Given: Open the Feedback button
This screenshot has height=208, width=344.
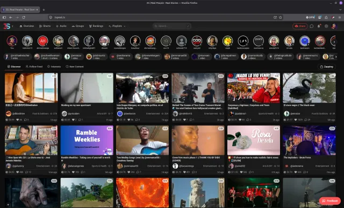Looking at the screenshot, I should (329, 201).
